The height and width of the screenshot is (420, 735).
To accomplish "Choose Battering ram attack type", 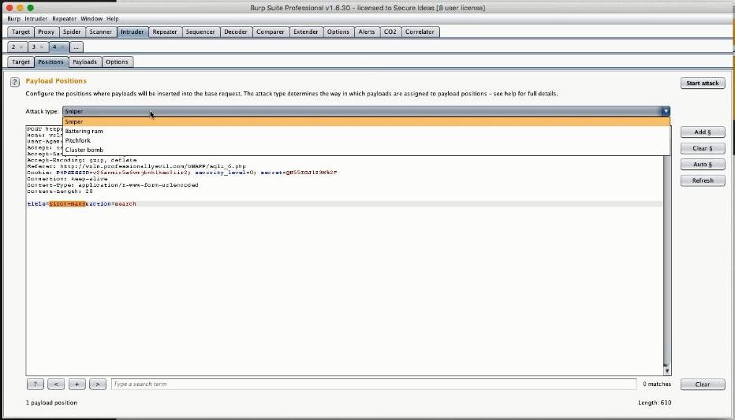I will [x=366, y=131].
